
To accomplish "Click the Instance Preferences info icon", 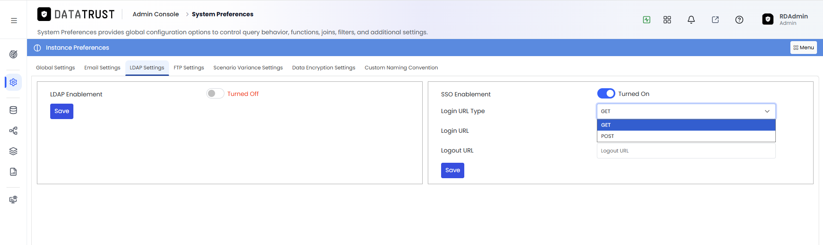I will [x=37, y=48].
